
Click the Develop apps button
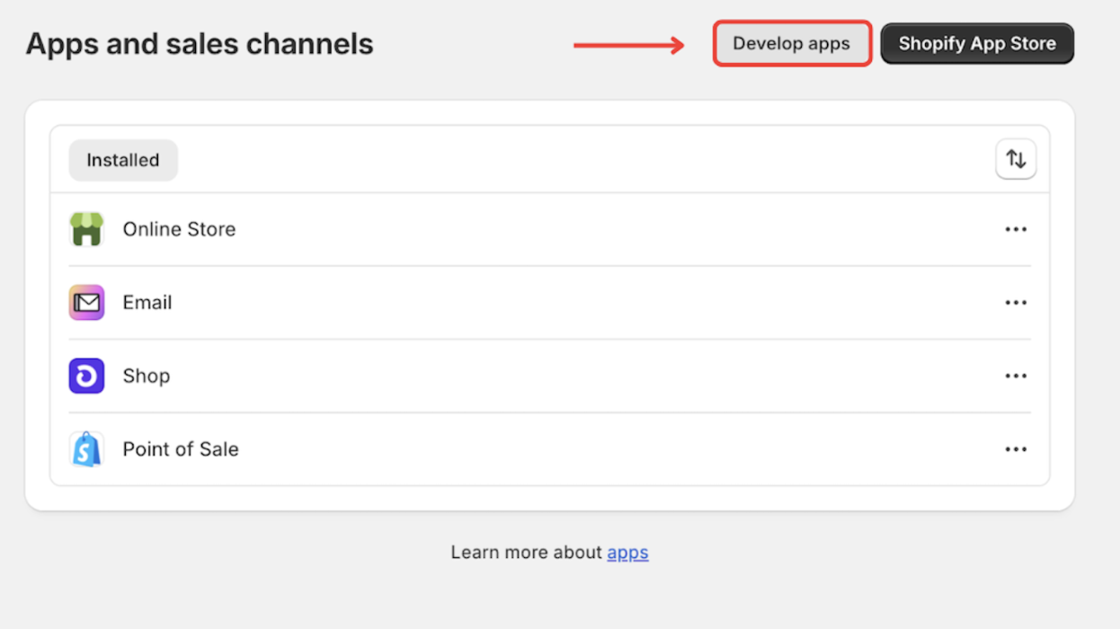[x=791, y=44]
